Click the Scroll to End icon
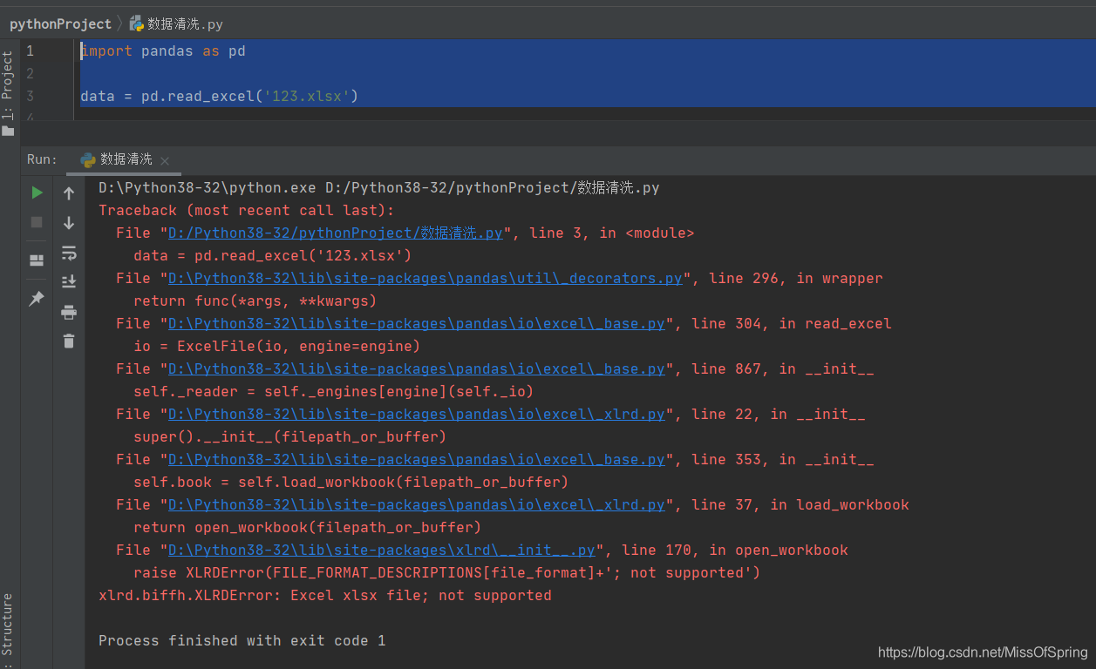Image resolution: width=1096 pixels, height=669 pixels. 69,281
